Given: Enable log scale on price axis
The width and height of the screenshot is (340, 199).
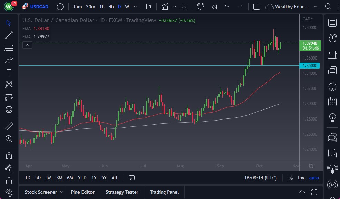Looking at the screenshot, I should [x=301, y=178].
